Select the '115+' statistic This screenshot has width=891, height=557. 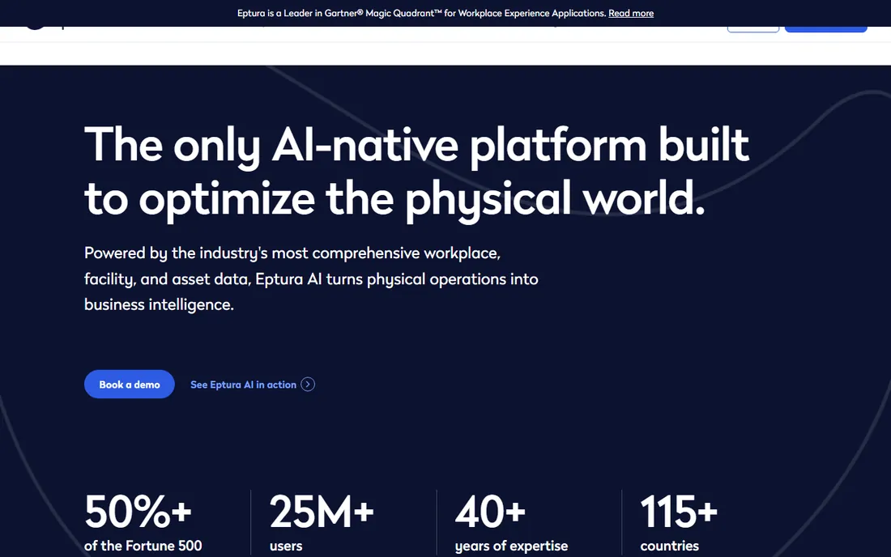679,511
